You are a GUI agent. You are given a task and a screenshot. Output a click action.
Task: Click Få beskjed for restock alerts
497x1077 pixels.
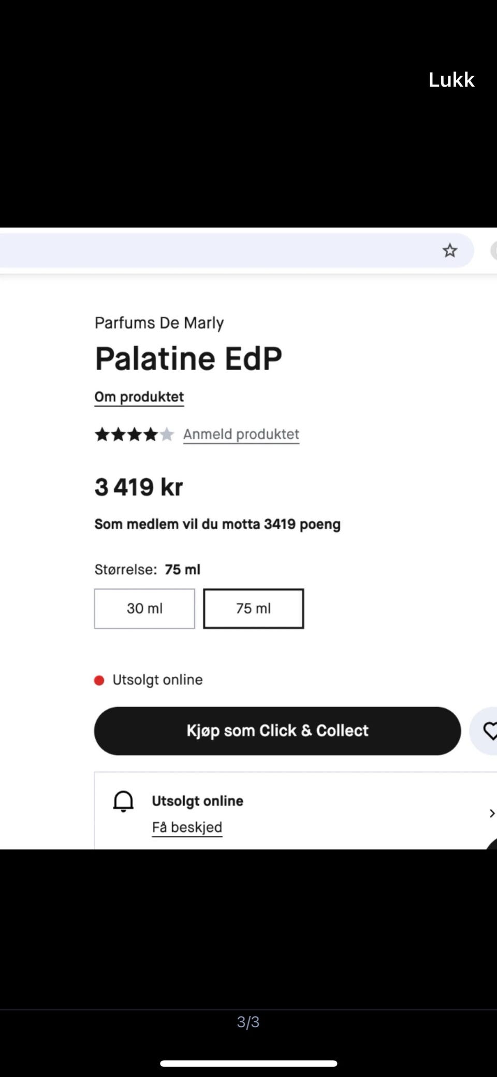(x=187, y=827)
